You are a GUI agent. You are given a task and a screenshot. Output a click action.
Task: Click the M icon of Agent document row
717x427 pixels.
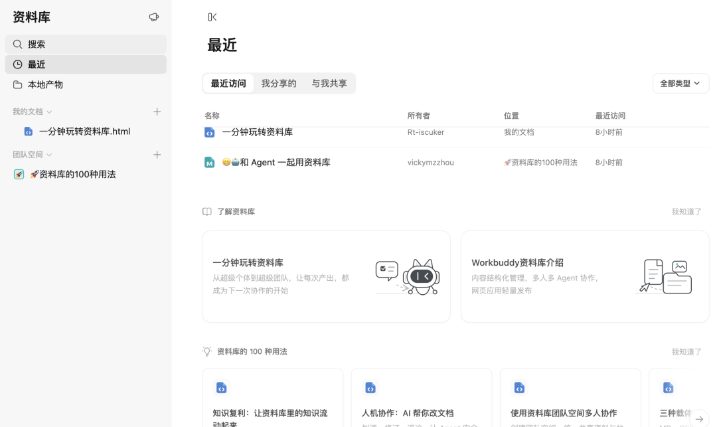pos(209,162)
